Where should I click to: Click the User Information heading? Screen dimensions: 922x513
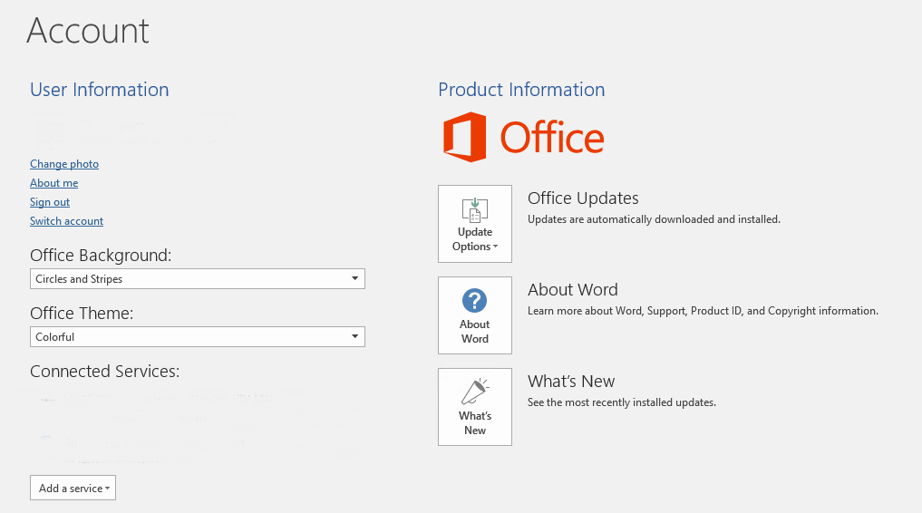tap(100, 90)
